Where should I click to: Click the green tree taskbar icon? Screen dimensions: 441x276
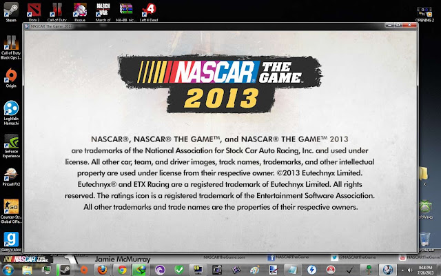point(369,270)
